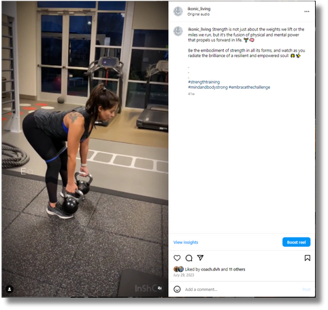The image size is (328, 310).
Task: View the 11 others who liked
Action: coord(237,269)
